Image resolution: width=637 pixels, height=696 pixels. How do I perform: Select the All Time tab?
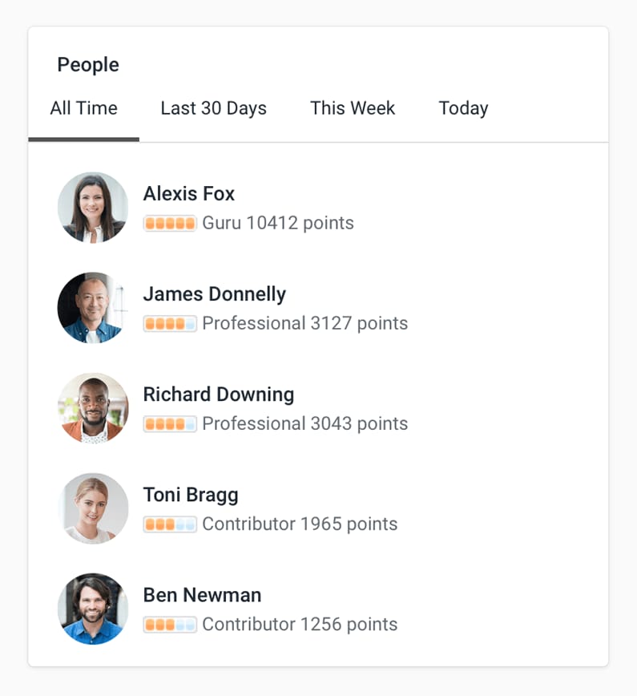(83, 108)
